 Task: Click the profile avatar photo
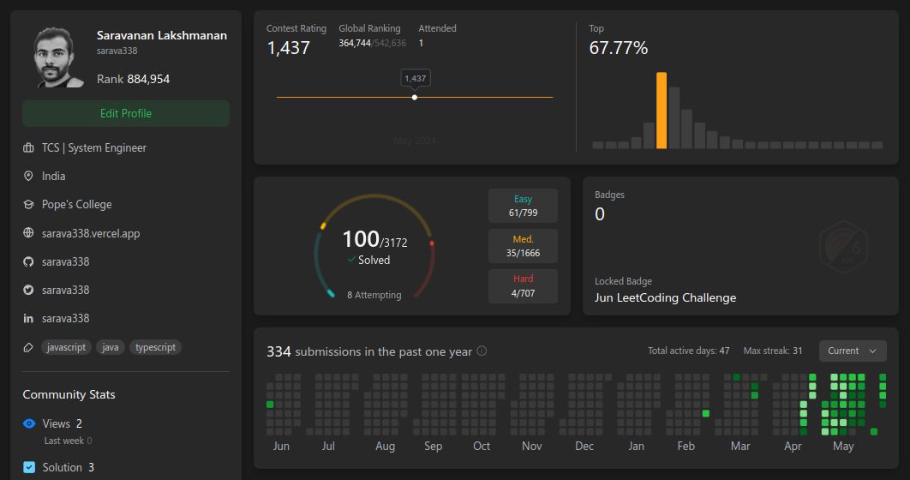pyautogui.click(x=58, y=57)
